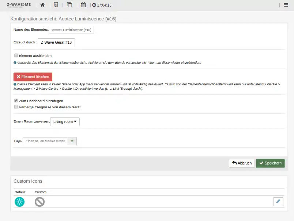Go to the home dashboard icon

[x=42, y=5]
